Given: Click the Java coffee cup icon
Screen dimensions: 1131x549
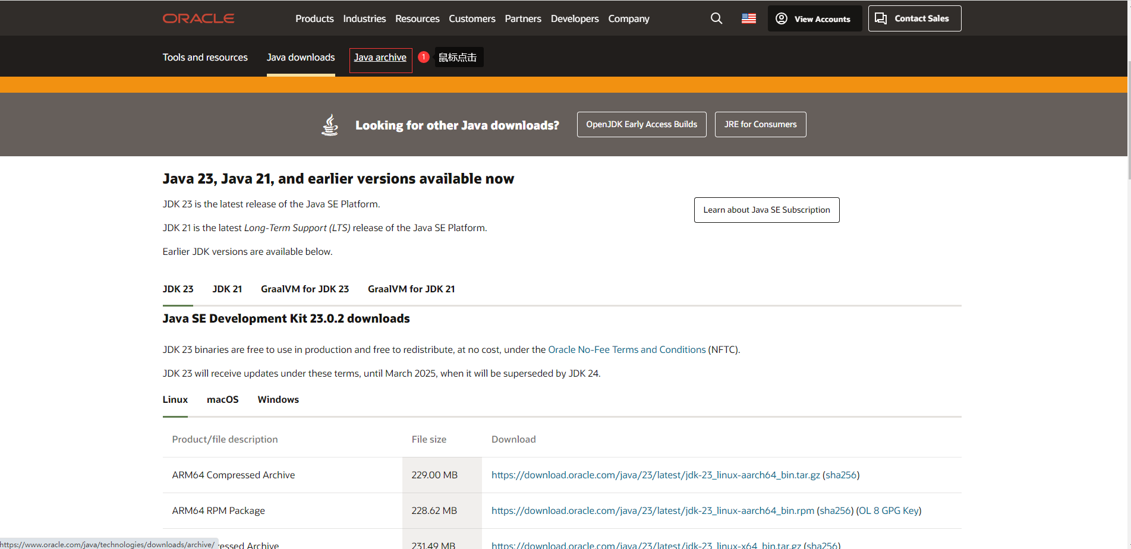Looking at the screenshot, I should 330,125.
